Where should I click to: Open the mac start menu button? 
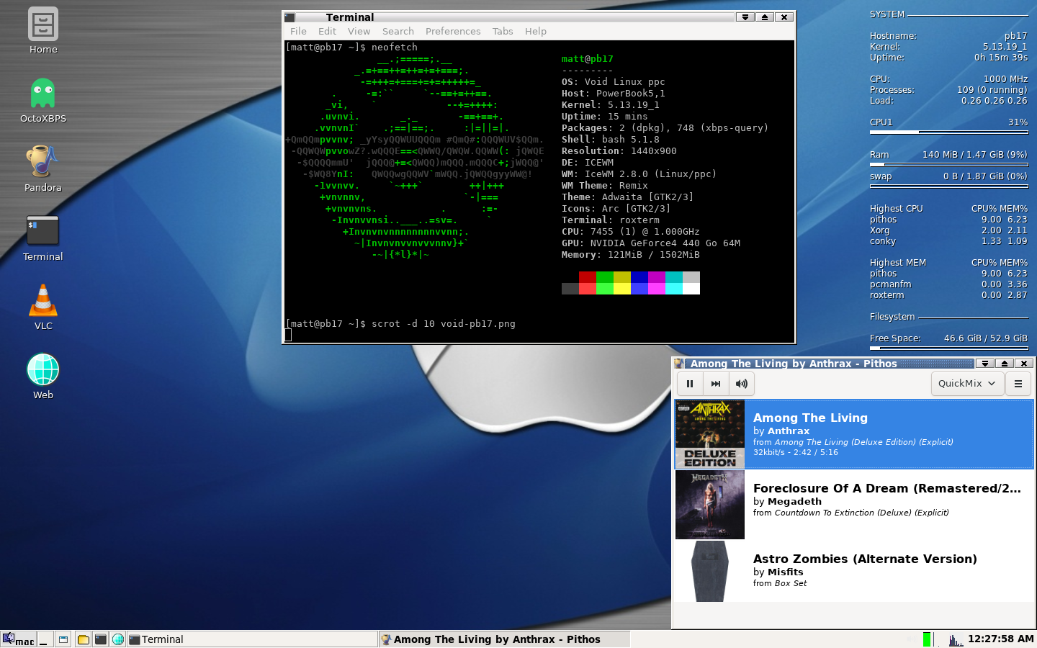19,639
